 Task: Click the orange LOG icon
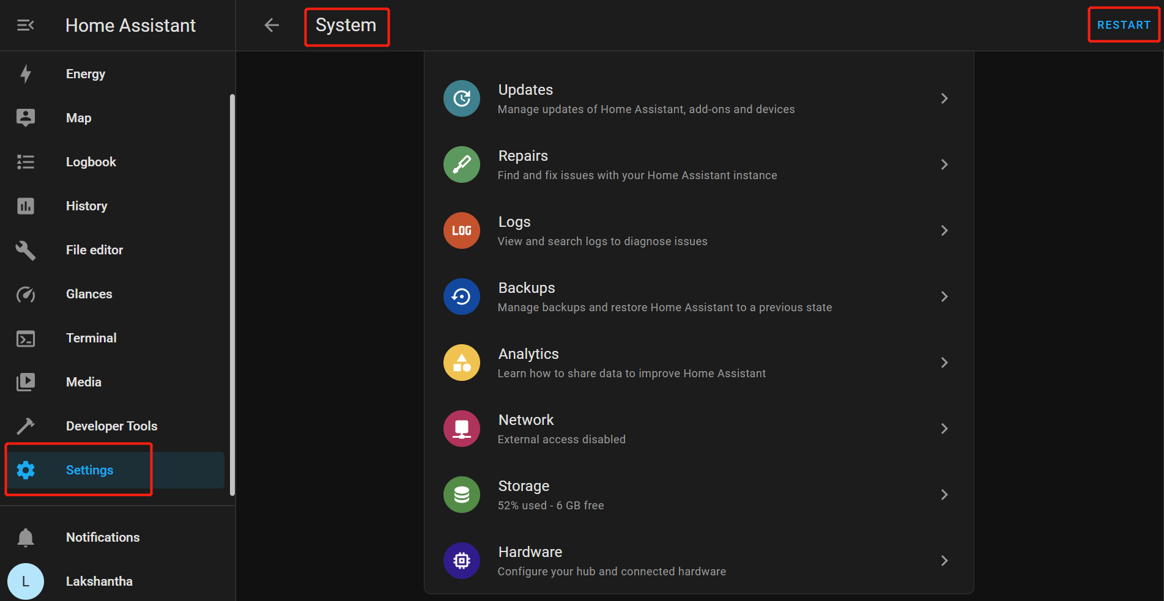point(462,230)
